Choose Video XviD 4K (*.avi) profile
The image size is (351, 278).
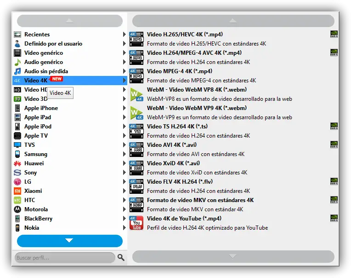(x=233, y=168)
